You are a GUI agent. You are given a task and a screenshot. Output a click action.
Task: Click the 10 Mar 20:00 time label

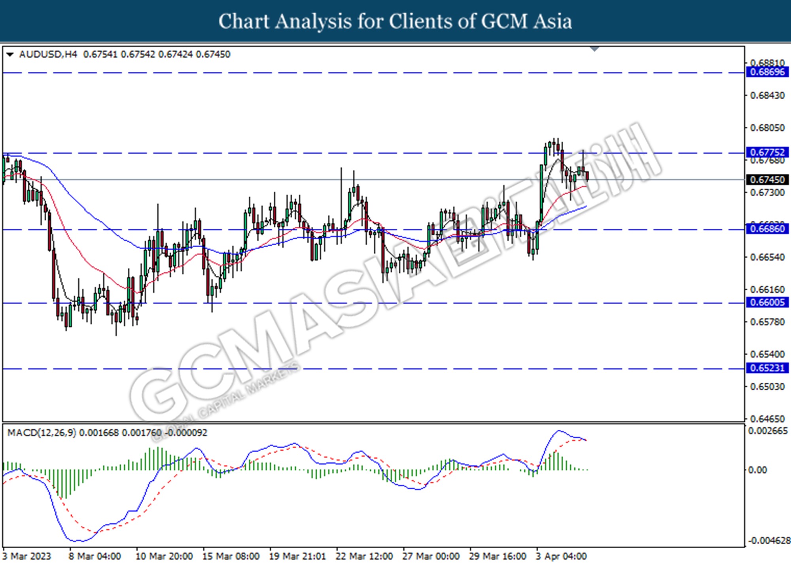pyautogui.click(x=164, y=556)
